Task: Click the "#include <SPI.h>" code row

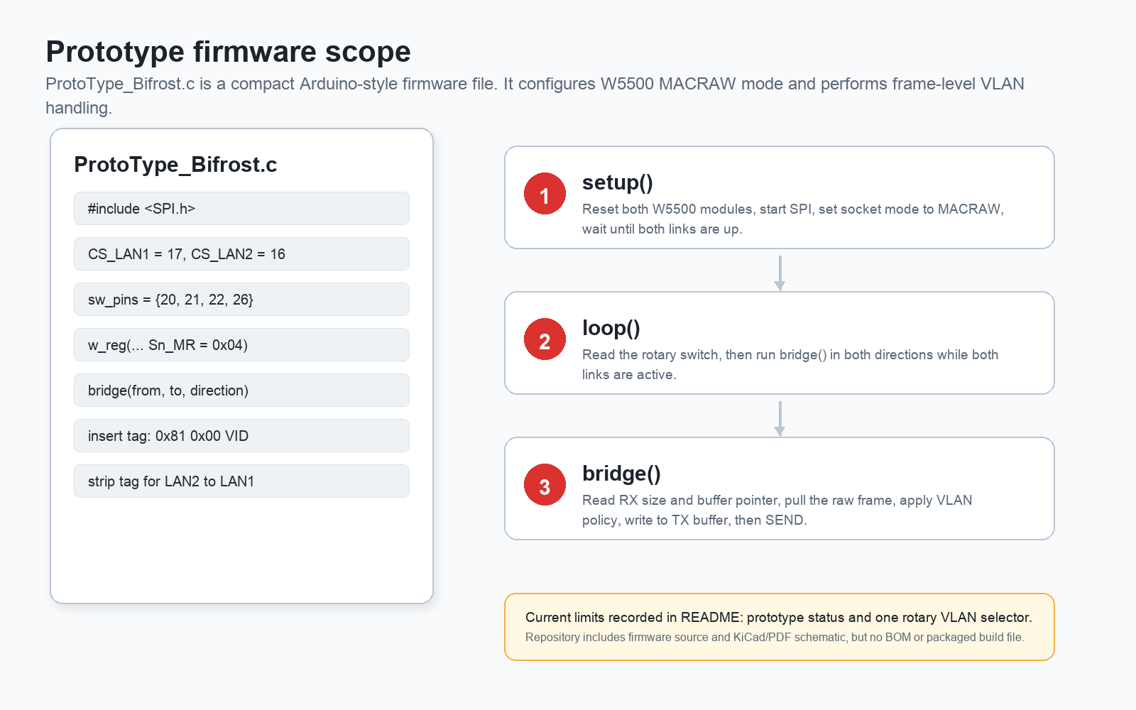Action: tap(241, 209)
